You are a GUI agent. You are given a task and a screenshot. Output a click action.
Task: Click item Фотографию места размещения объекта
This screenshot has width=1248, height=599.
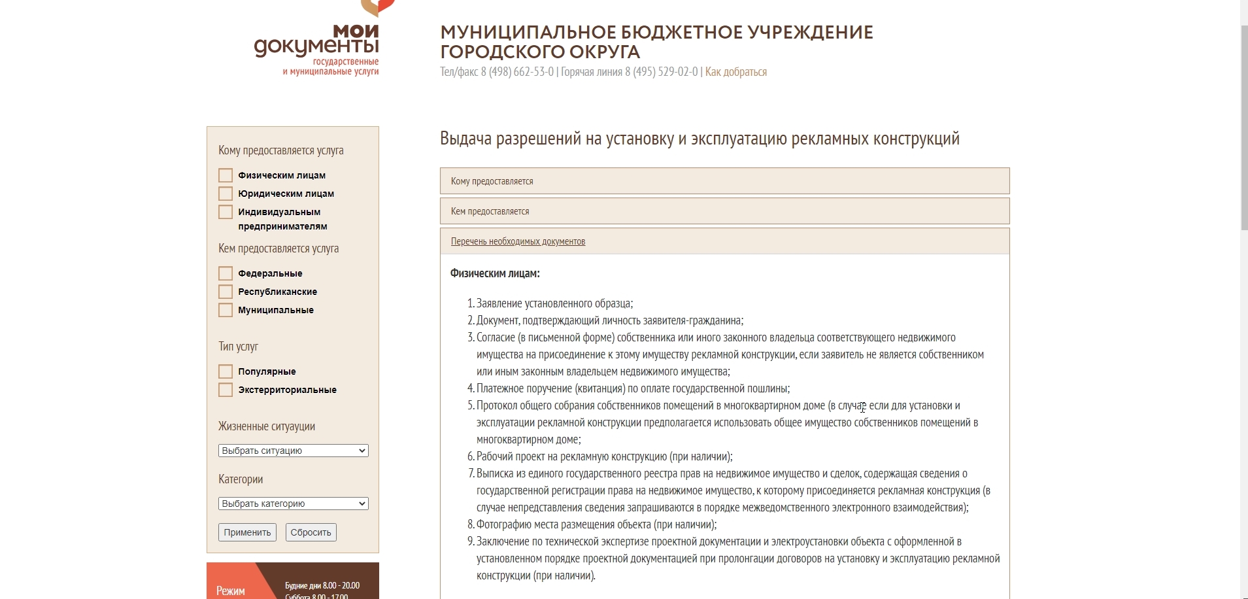(x=597, y=524)
